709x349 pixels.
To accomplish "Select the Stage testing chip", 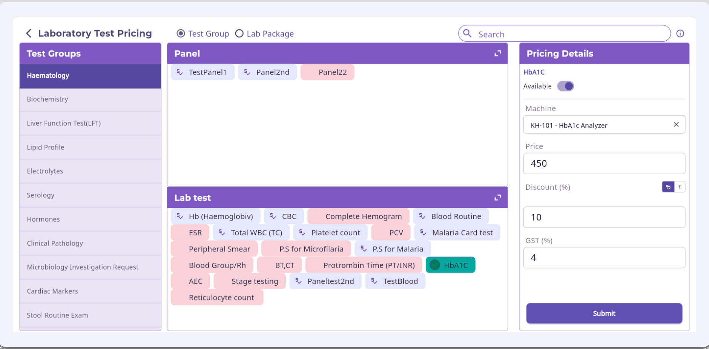I will pyautogui.click(x=250, y=281).
